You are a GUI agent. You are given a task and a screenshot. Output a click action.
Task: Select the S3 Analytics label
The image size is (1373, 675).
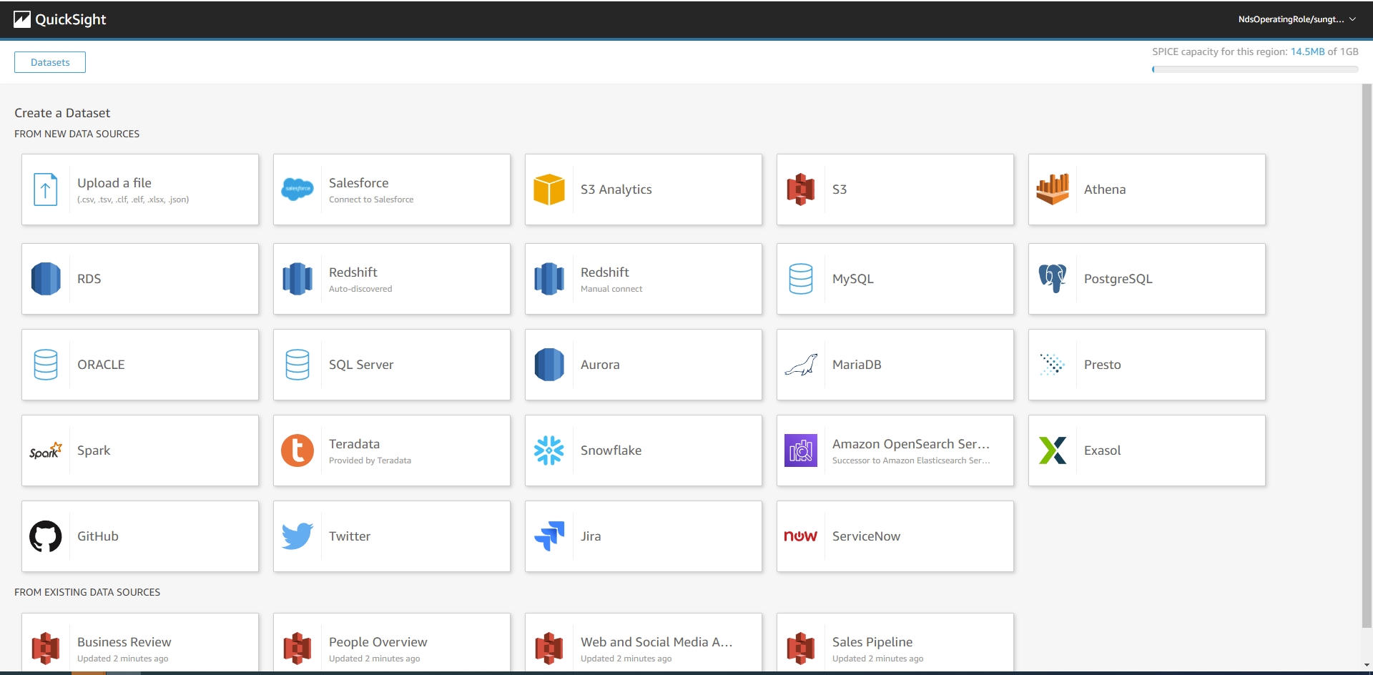(616, 189)
